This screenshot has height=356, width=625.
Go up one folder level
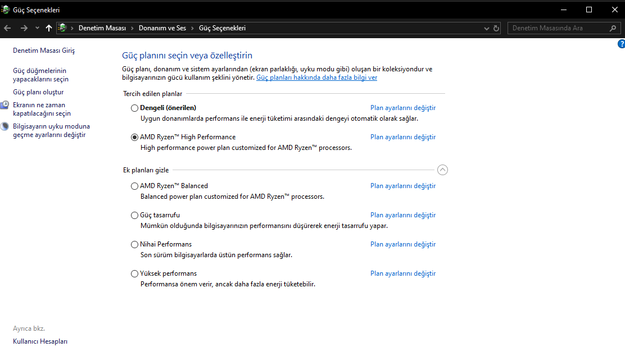click(x=49, y=28)
